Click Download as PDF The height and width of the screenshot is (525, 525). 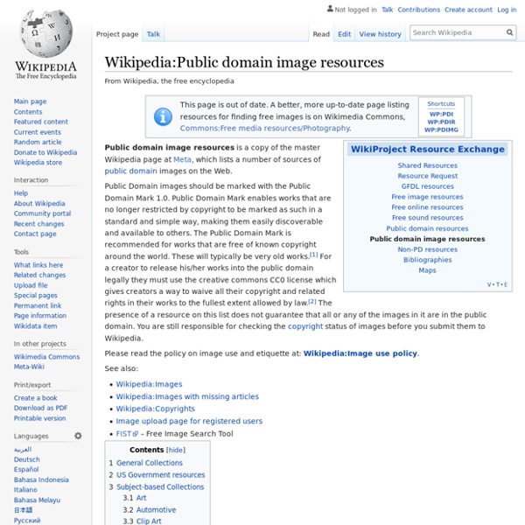(x=40, y=408)
